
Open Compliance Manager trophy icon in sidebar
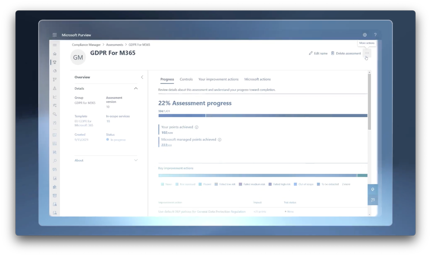point(55,62)
